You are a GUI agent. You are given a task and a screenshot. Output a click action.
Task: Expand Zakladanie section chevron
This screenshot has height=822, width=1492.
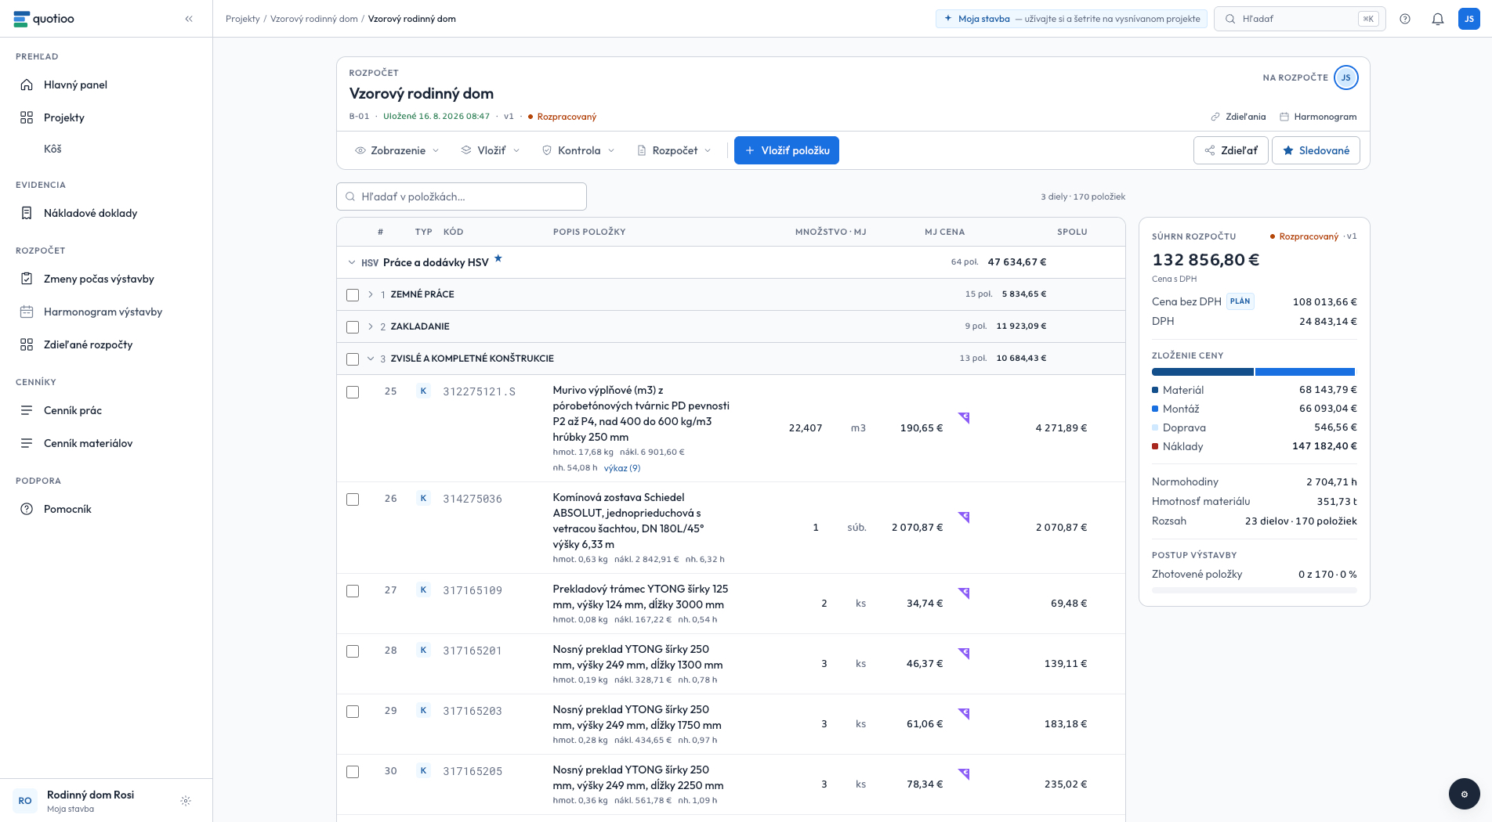click(371, 326)
